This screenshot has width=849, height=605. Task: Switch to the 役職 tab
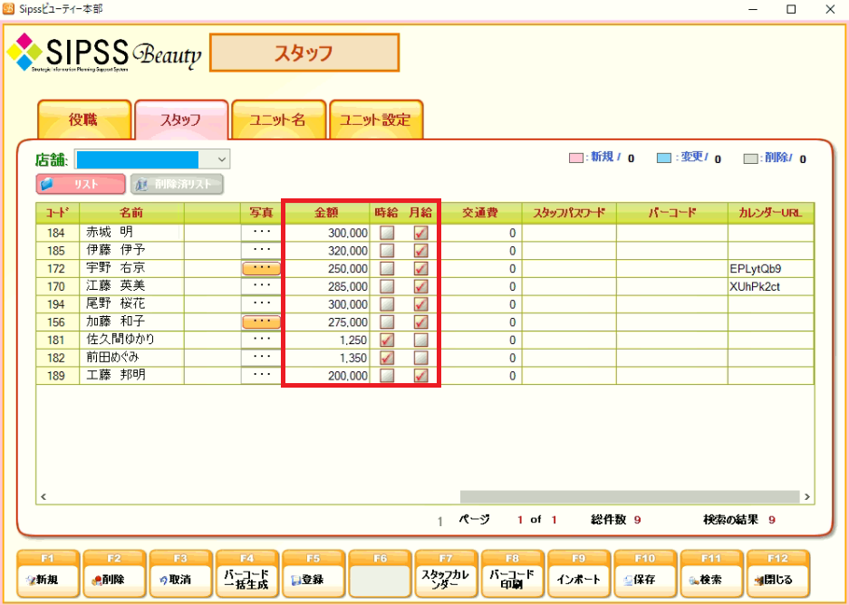tap(84, 120)
